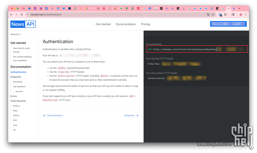Open the C# client library
Image resolution: width=257 pixels, height=153 pixels.
[x=14, y=130]
